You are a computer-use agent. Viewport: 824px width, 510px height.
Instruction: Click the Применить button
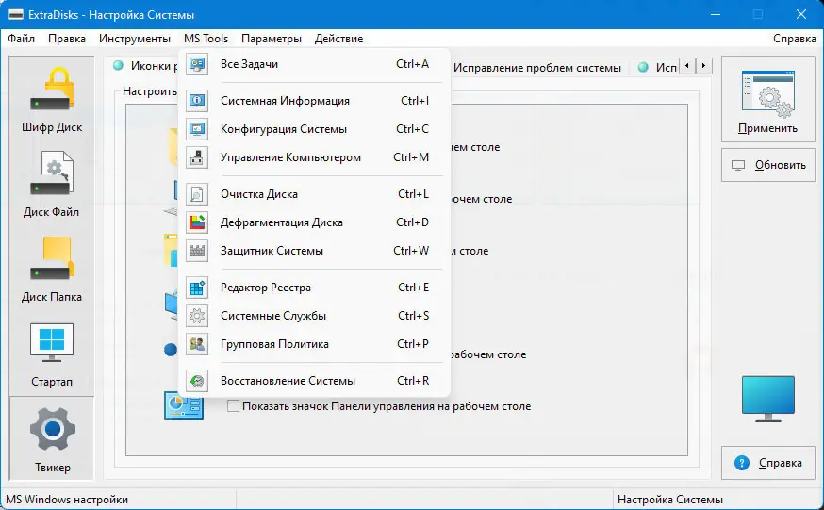(x=767, y=99)
